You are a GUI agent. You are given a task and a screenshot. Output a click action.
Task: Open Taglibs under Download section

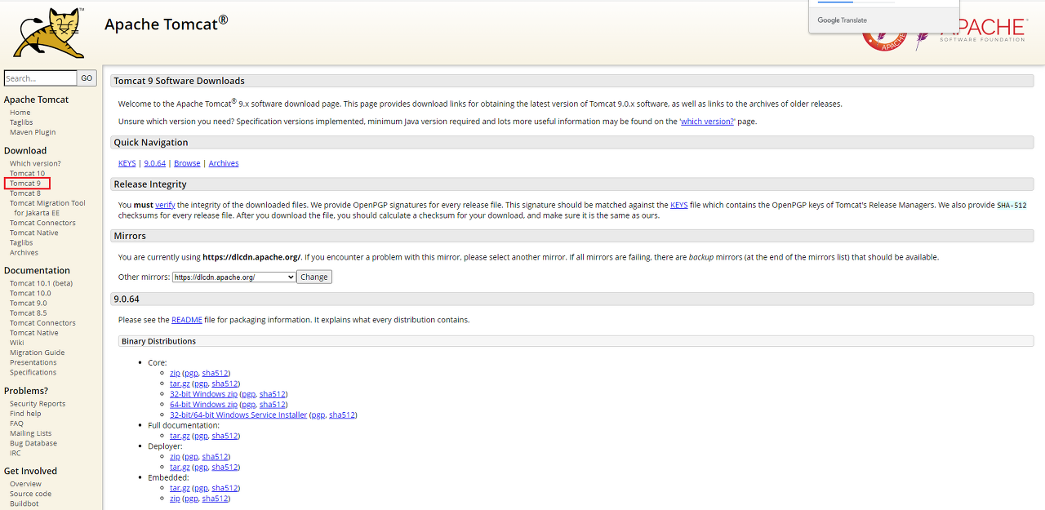point(21,242)
